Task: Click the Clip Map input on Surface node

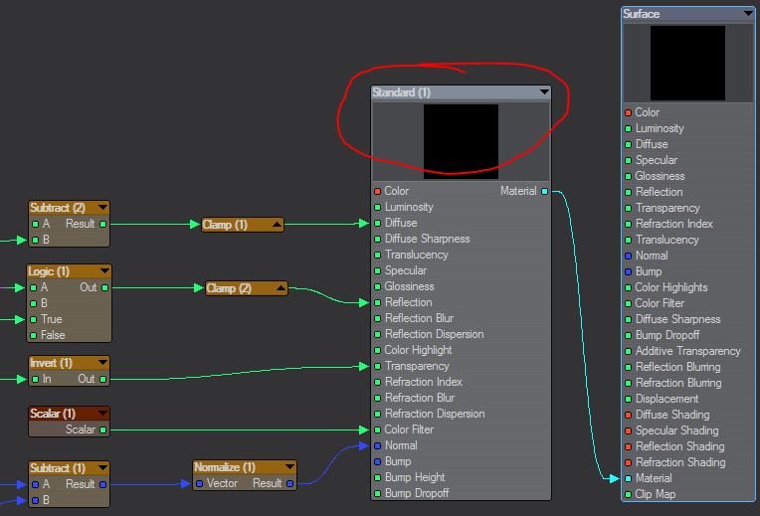Action: pos(628,494)
